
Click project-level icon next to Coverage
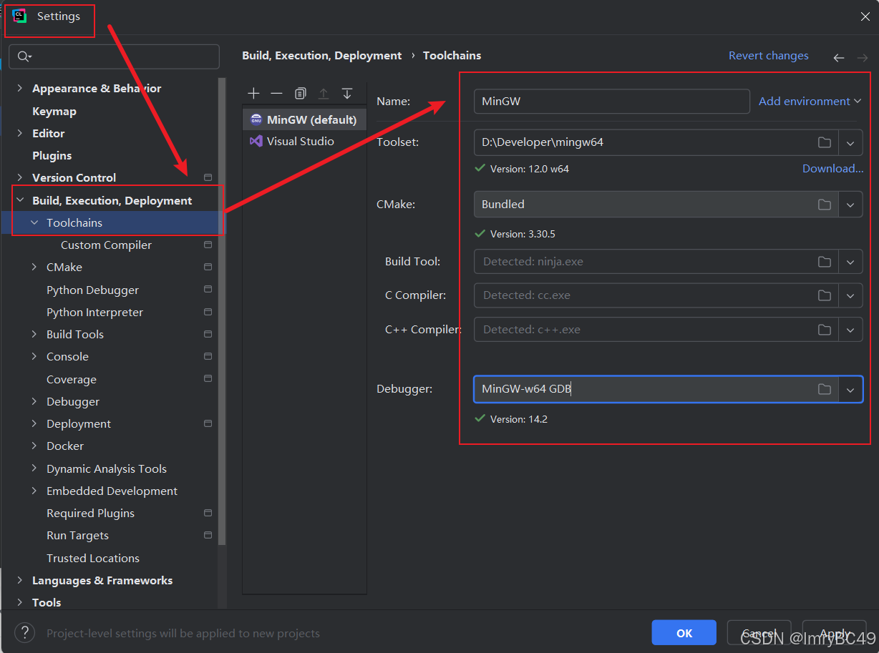click(x=208, y=378)
